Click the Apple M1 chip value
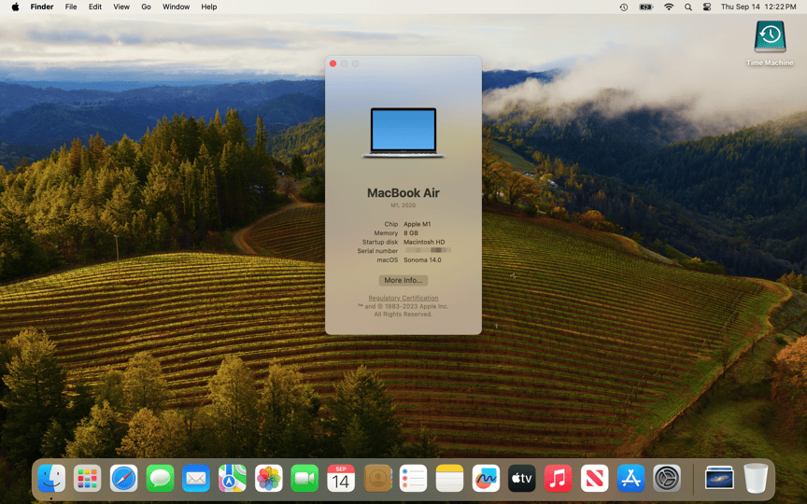Screen dimensions: 807x504 pyautogui.click(x=417, y=224)
